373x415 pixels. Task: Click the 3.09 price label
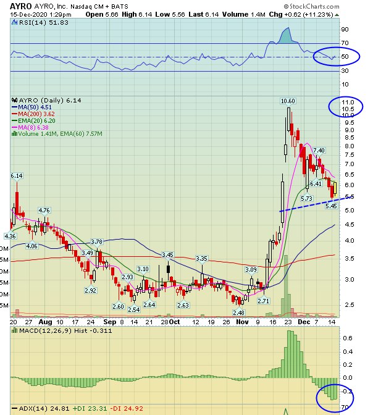(251, 269)
